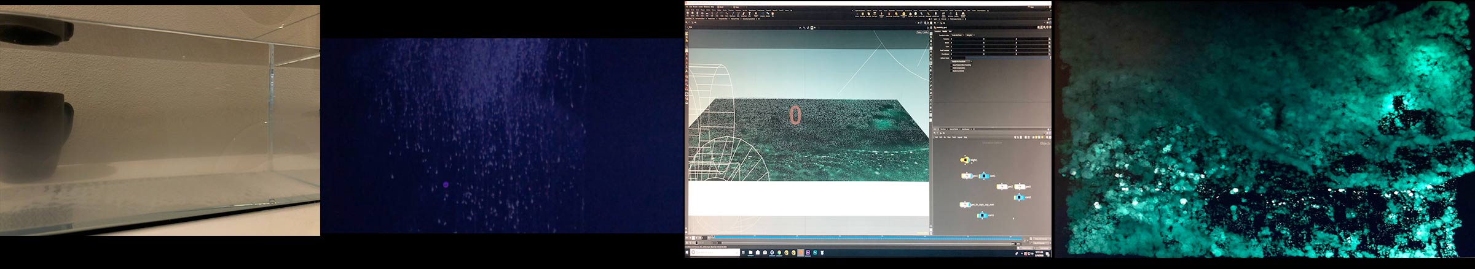Open File Explorer from the Windows taskbar

tap(750, 252)
